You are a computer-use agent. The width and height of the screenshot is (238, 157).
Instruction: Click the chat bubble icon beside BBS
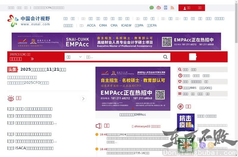[180, 88]
